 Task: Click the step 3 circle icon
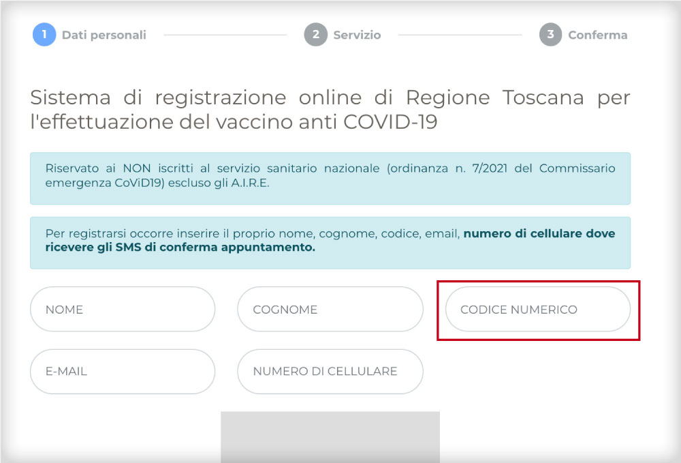coord(550,34)
